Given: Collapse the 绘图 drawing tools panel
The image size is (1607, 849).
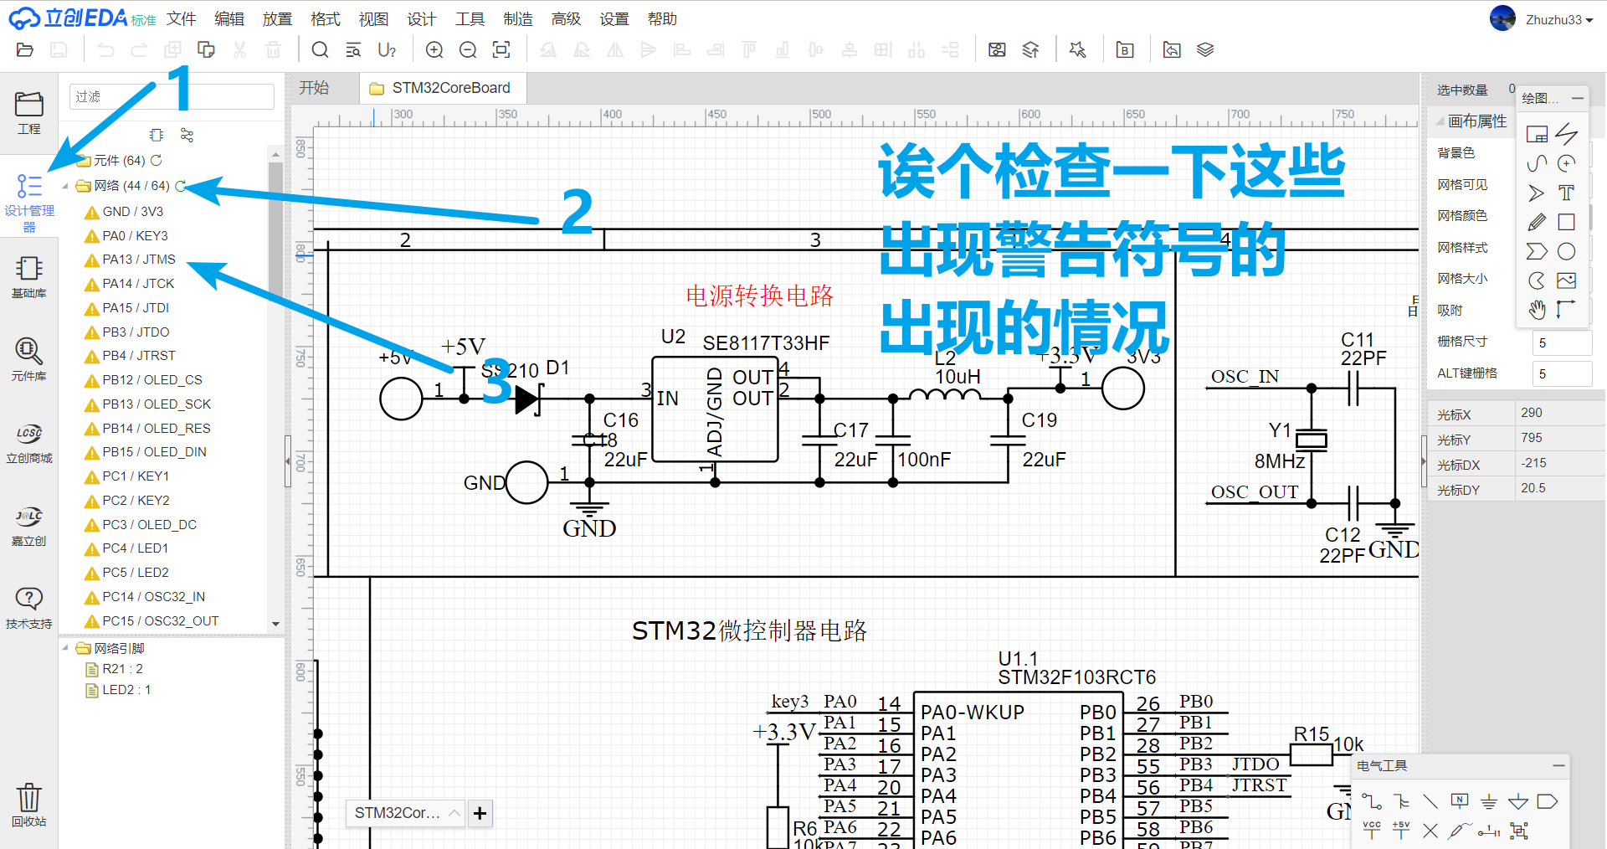Looking at the screenshot, I should (1577, 98).
